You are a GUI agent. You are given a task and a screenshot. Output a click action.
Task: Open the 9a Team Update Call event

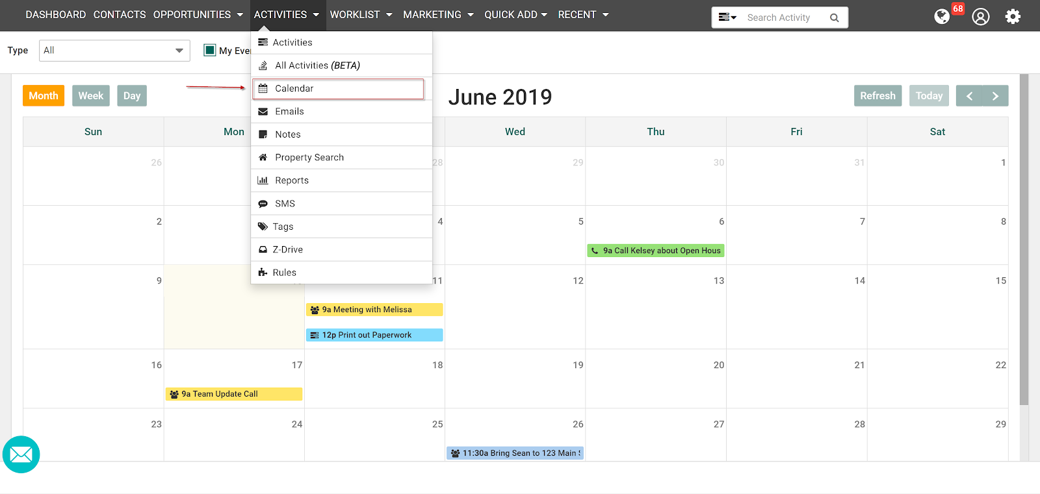pos(233,394)
